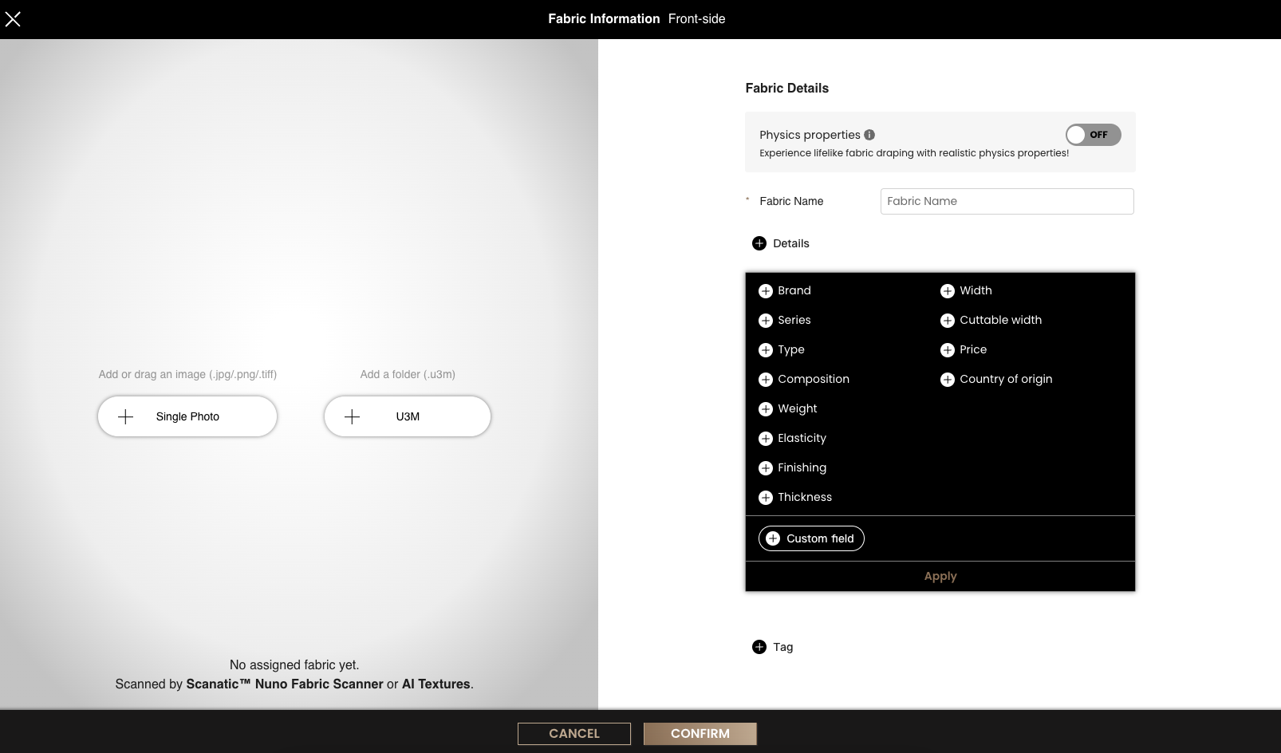The image size is (1281, 753).
Task: Add the Weight field plus icon
Action: (x=766, y=409)
